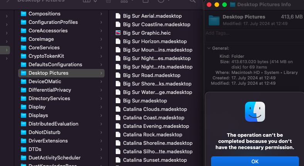304x166 pixels.
Task: Expand the Compositions folder chevron
Action: click(101, 14)
